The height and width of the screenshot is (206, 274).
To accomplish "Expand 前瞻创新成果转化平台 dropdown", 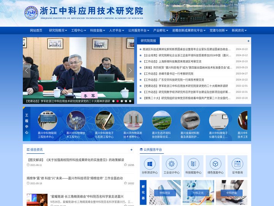I will pos(189,31).
